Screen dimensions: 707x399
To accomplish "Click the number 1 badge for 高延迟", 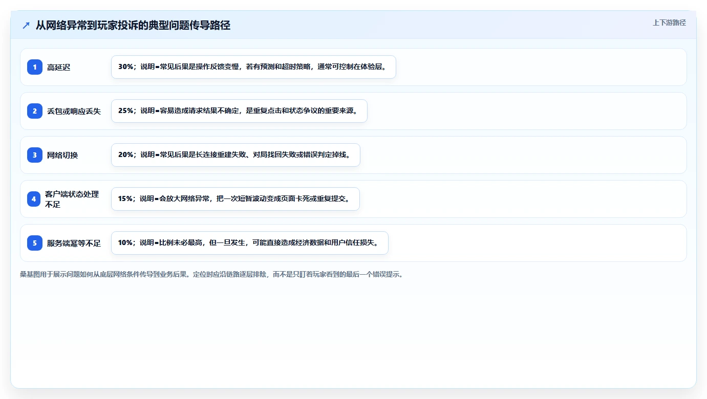I will [x=35, y=67].
